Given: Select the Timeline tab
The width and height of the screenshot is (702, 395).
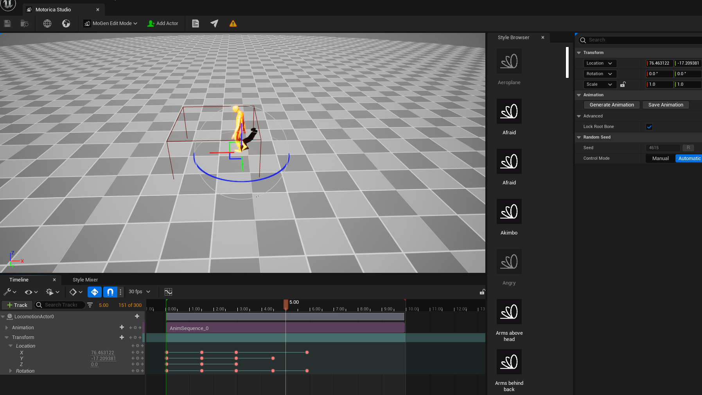Looking at the screenshot, I should point(19,280).
